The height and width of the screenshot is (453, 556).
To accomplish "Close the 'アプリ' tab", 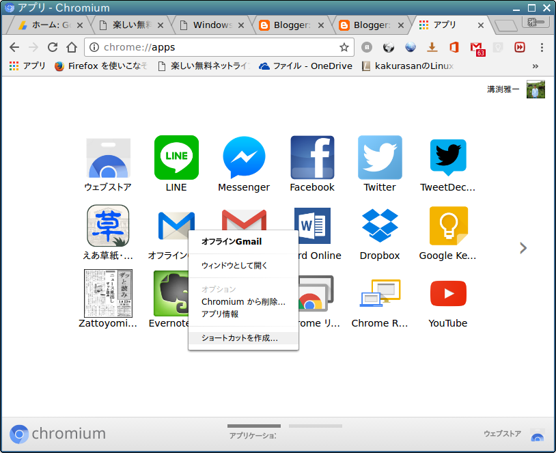I will pyautogui.click(x=481, y=25).
